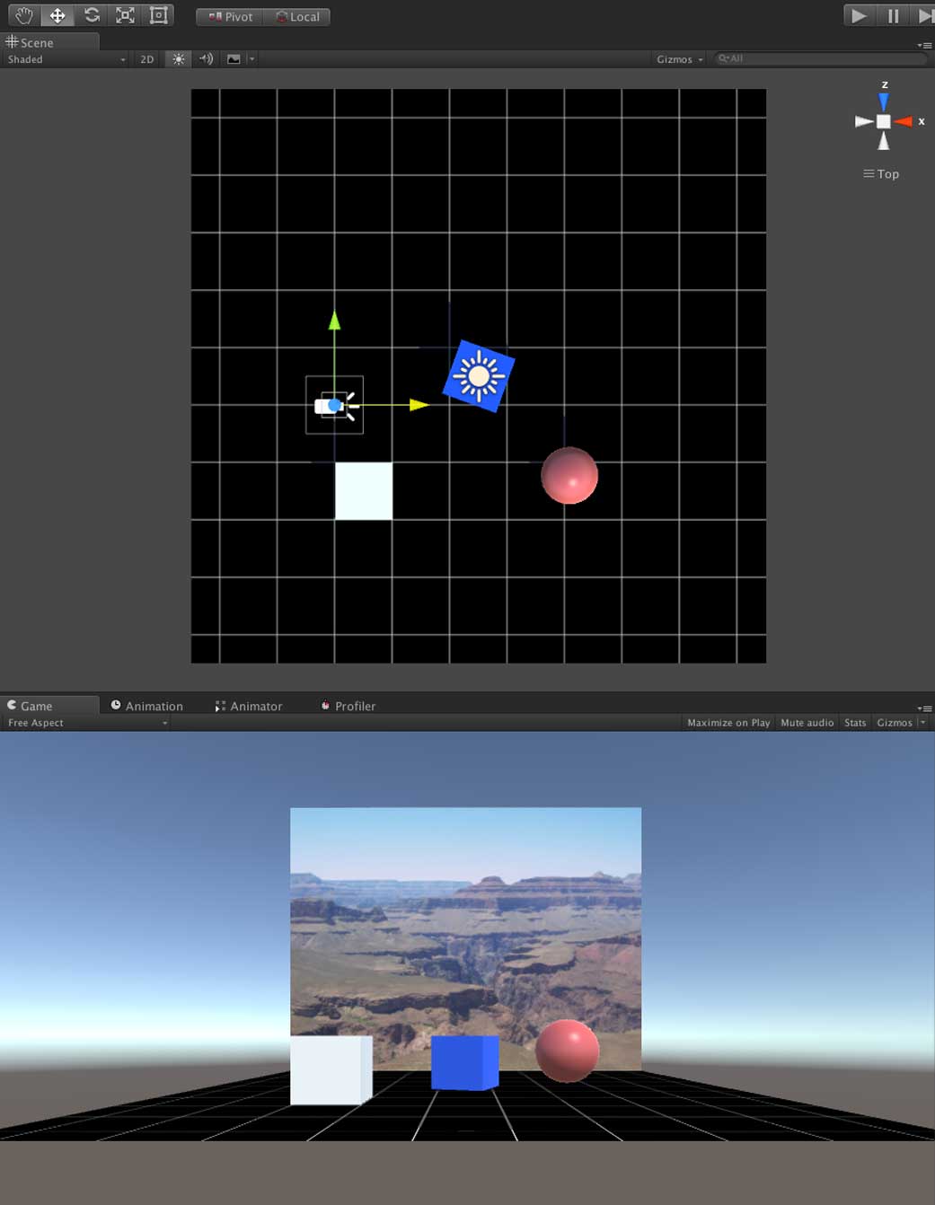Toggle scene audio speaker icon
Viewport: 935px width, 1205px height.
(x=207, y=59)
